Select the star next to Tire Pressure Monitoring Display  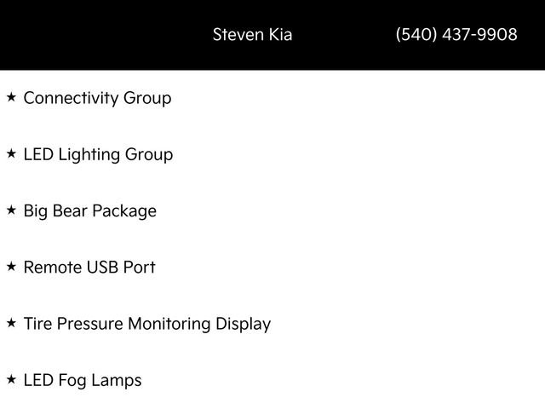point(11,324)
